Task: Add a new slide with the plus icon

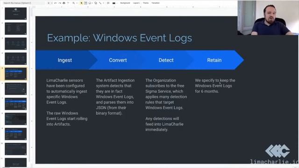Action: click(x=49, y=3)
